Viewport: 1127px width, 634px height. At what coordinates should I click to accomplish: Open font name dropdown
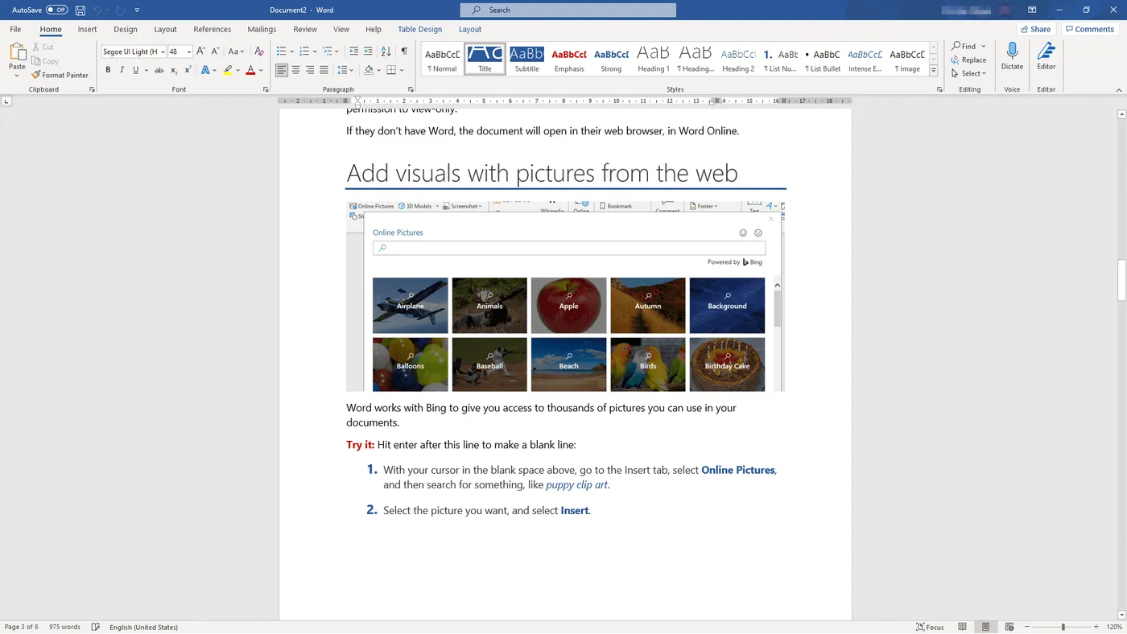163,51
